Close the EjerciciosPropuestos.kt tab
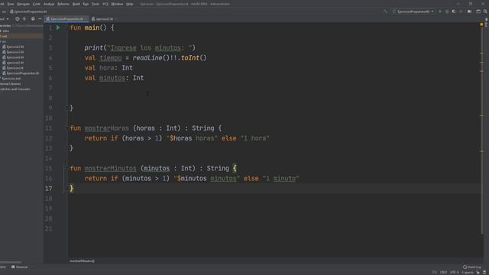Image resolution: width=489 pixels, height=275 pixels. pos(86,19)
